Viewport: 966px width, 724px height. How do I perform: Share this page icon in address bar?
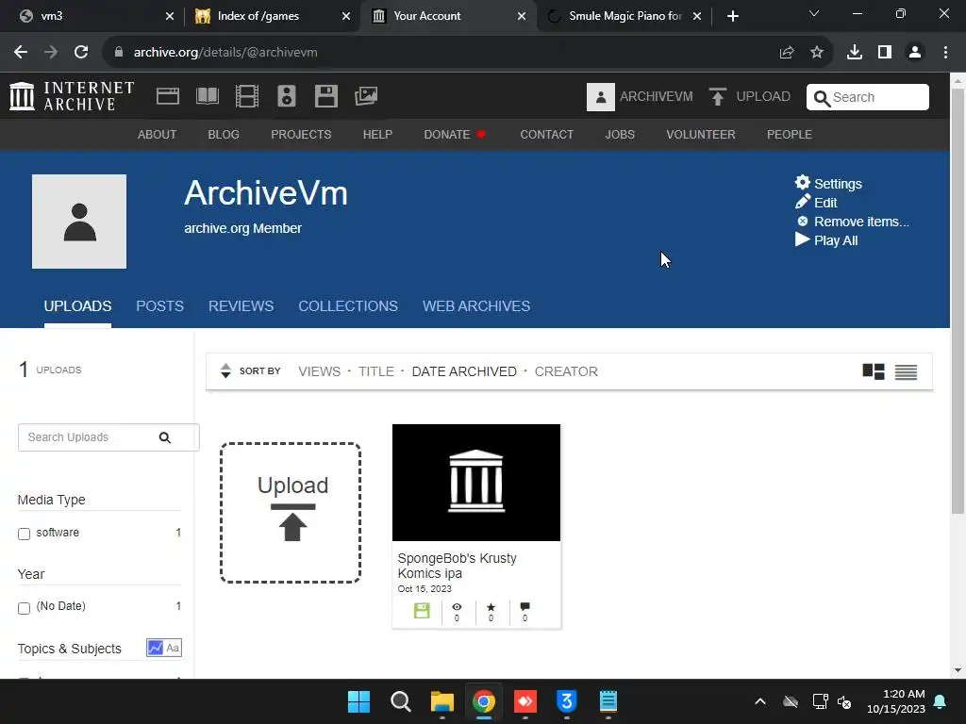coord(787,53)
